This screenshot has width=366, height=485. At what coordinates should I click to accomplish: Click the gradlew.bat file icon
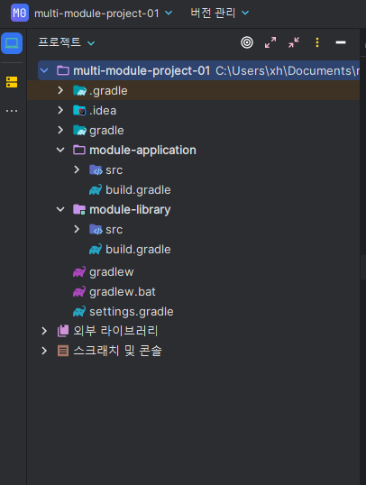click(79, 292)
